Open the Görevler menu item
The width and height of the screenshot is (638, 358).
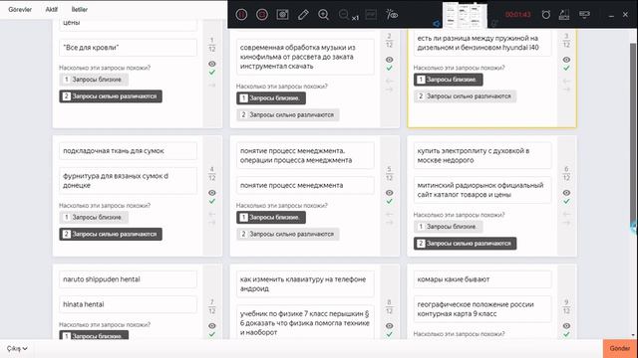click(x=20, y=9)
